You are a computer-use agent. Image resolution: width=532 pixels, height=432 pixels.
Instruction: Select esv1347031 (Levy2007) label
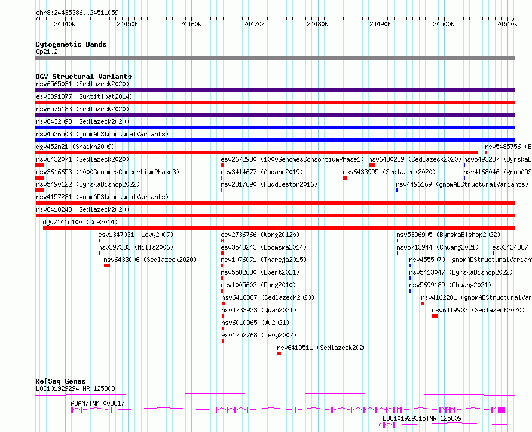click(136, 235)
